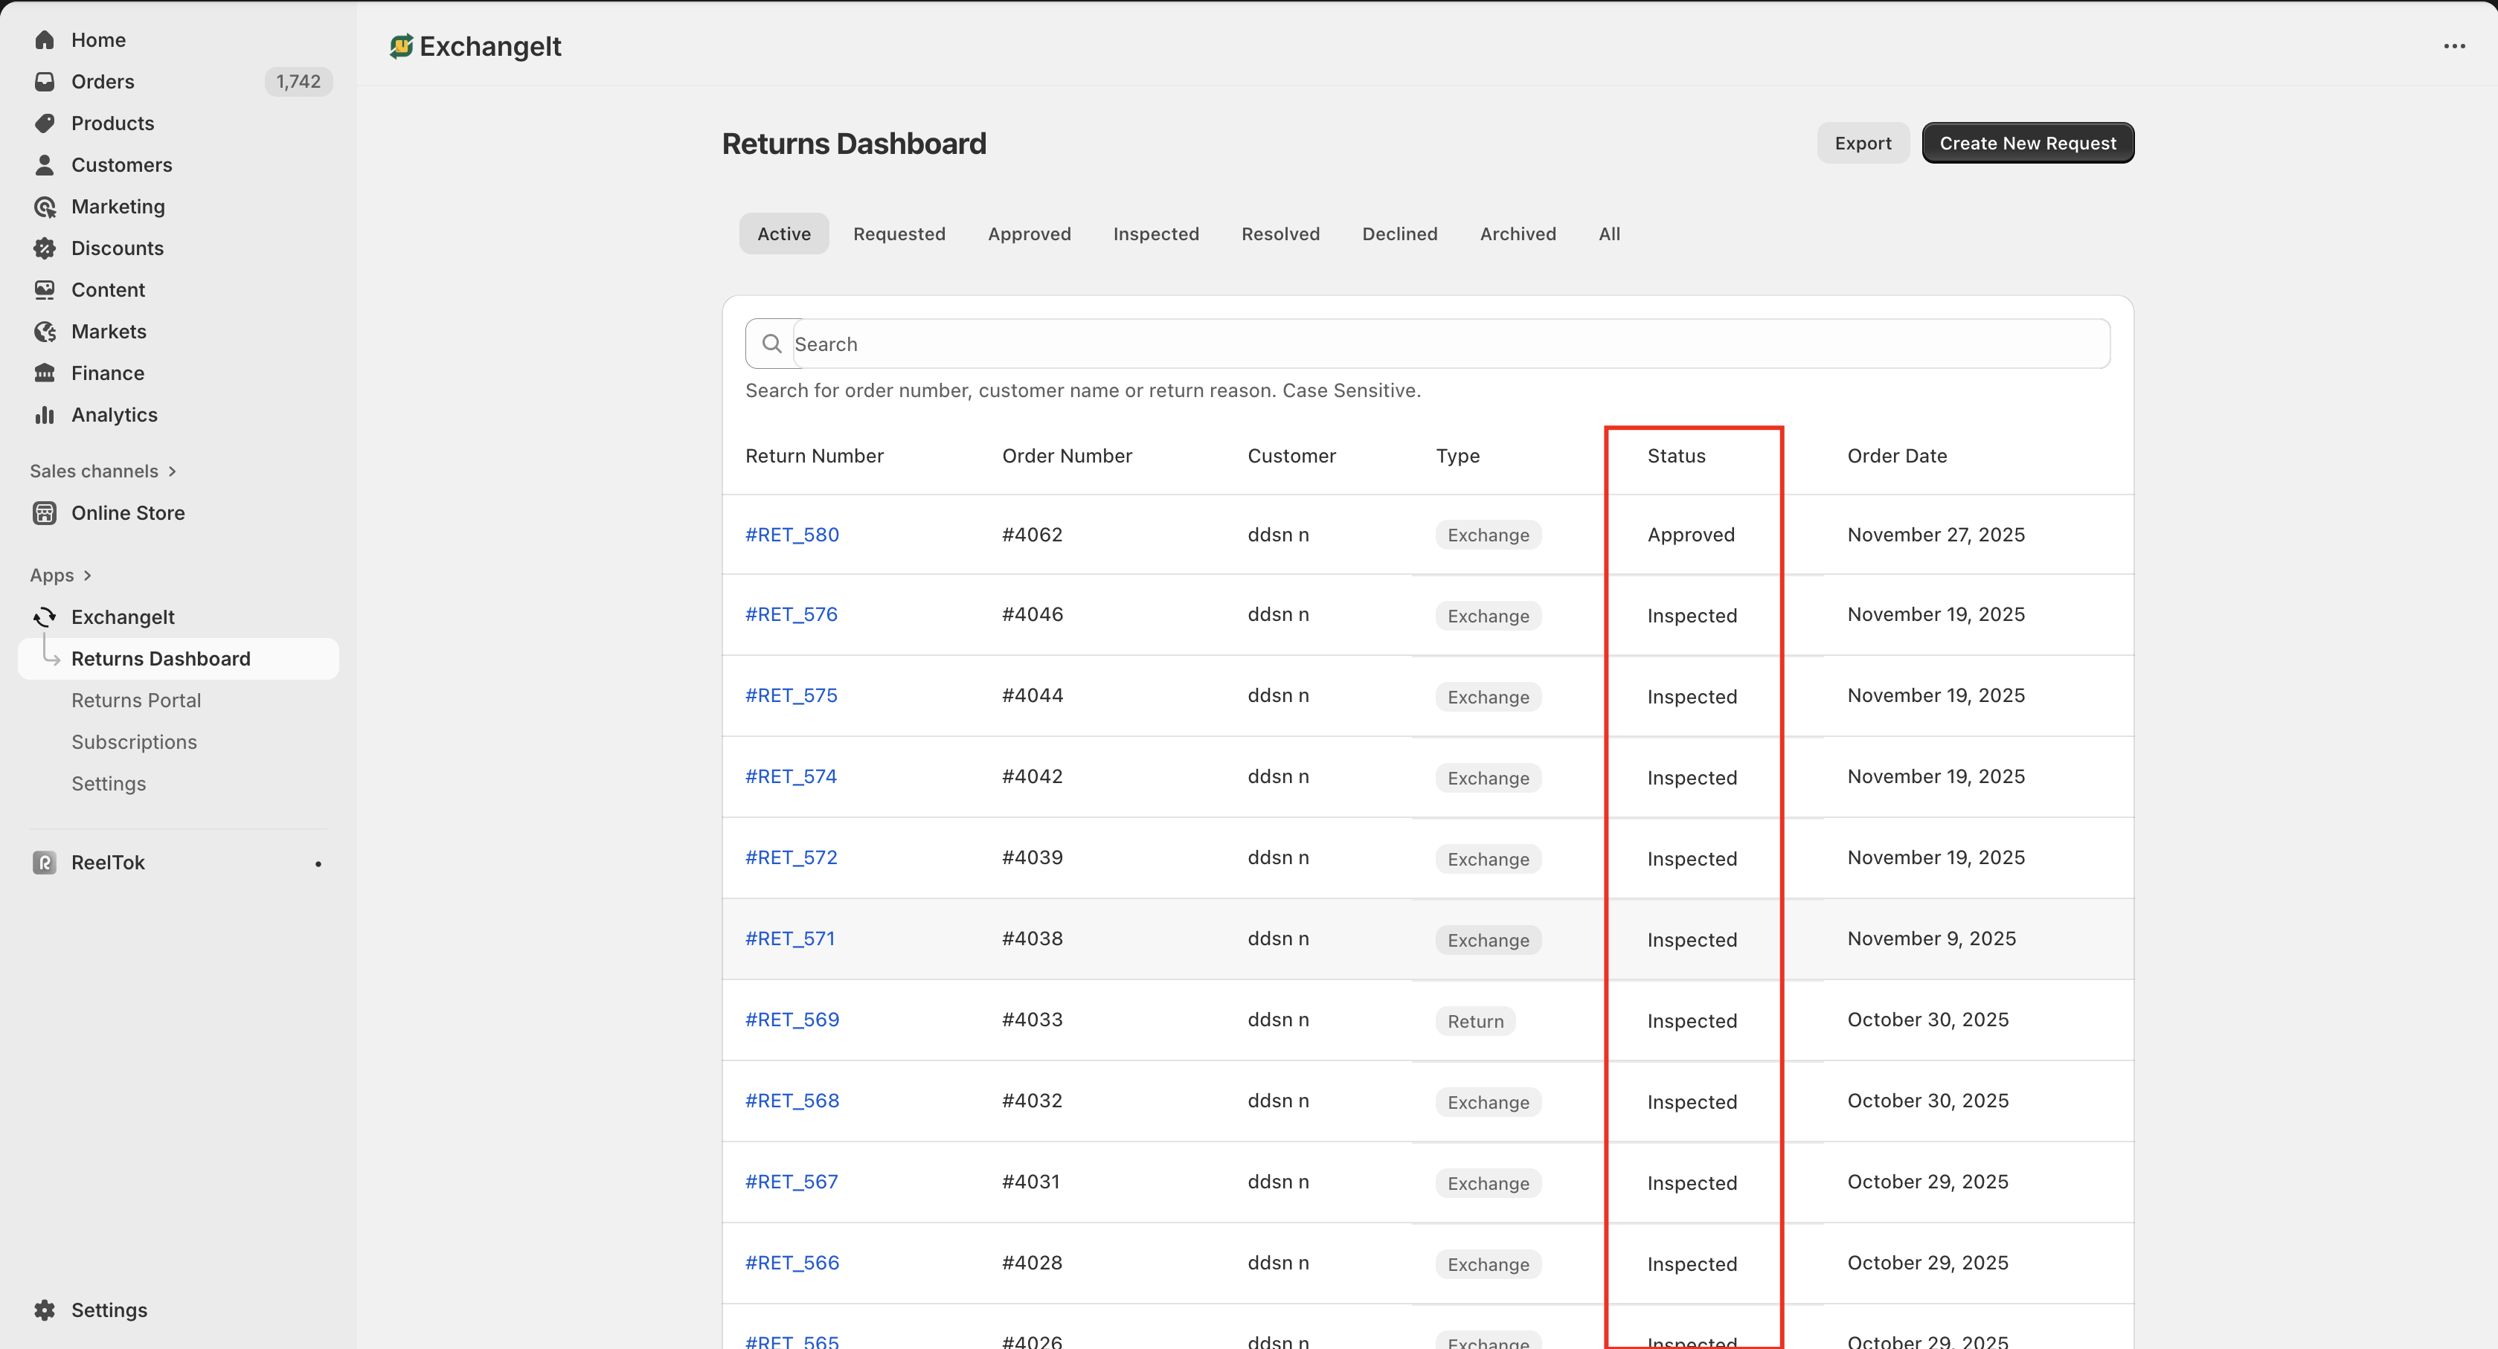The width and height of the screenshot is (2498, 1349).
Task: Expand the Apps section chevron
Action: pyautogui.click(x=87, y=576)
